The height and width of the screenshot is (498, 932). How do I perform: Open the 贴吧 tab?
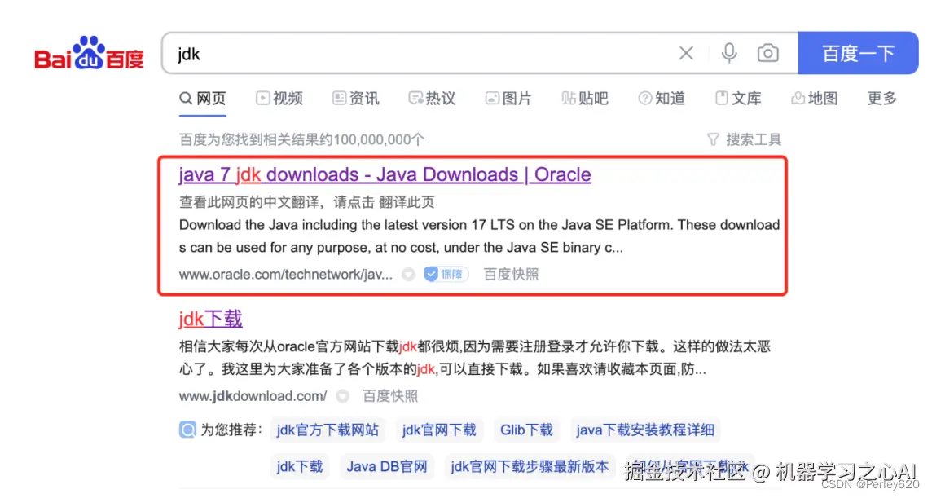click(585, 98)
